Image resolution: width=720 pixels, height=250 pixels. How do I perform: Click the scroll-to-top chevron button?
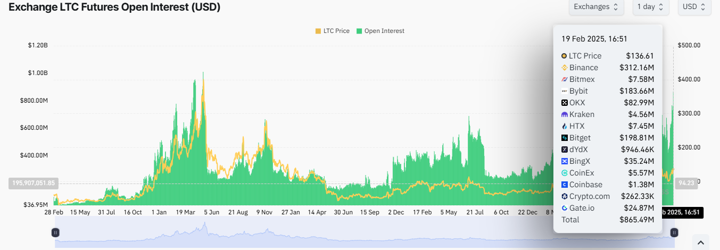click(x=701, y=243)
